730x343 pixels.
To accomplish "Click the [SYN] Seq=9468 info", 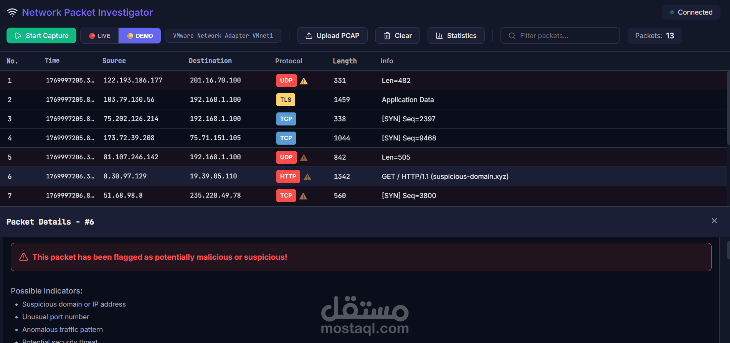I will 409,138.
